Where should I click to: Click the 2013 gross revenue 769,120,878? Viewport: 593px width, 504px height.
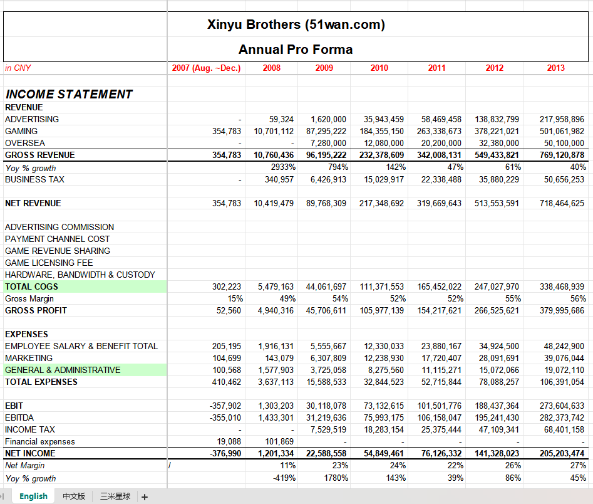pos(562,155)
